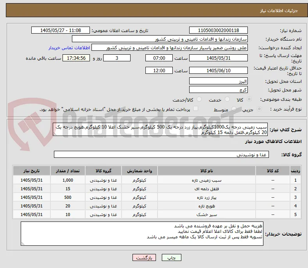Click the جزئیات اطلاعات نیاز header title

[279, 11]
